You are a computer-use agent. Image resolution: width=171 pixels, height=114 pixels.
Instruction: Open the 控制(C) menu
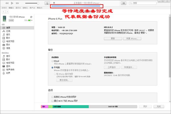25,8
